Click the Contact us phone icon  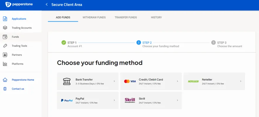[x=5, y=89]
